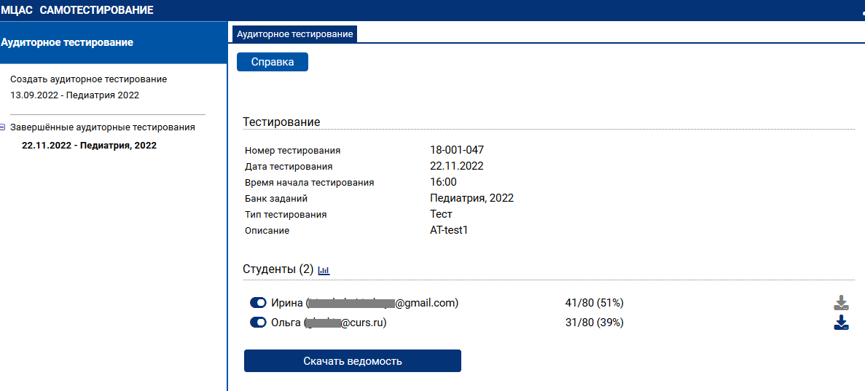
Task: Click the Справка button
Action: tap(273, 62)
